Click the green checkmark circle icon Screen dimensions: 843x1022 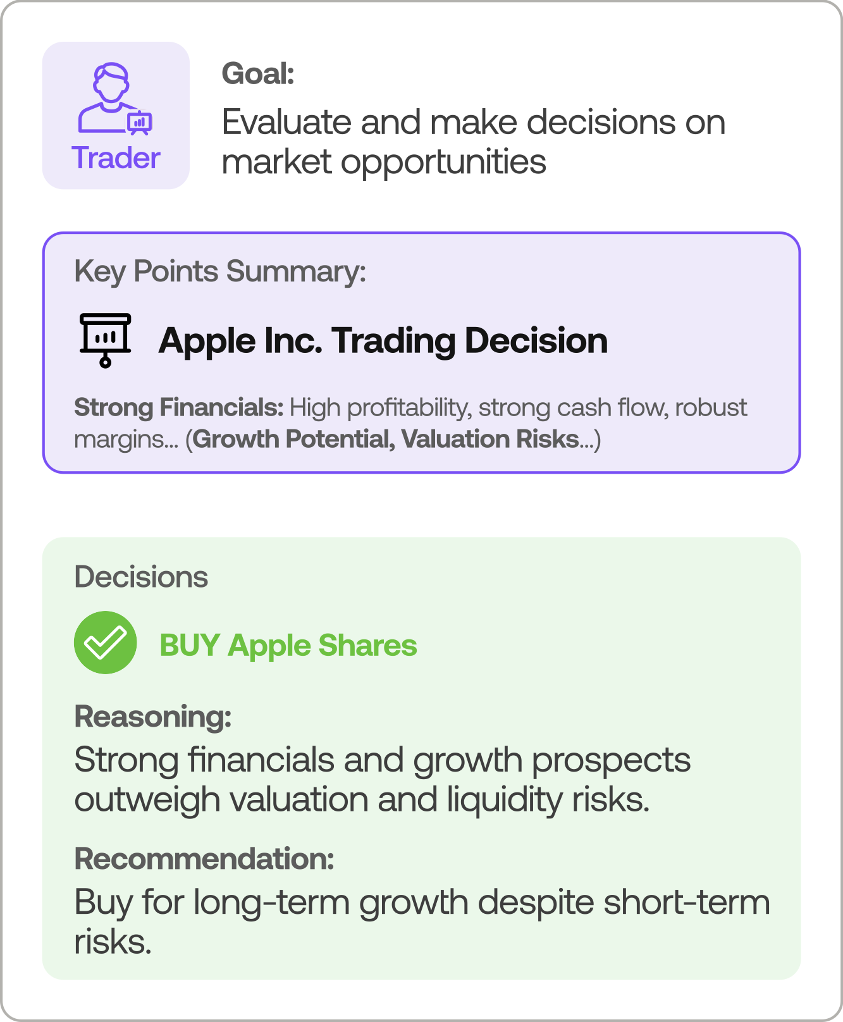(106, 643)
